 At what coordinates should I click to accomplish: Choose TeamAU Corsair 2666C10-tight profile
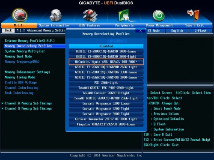click(x=106, y=93)
